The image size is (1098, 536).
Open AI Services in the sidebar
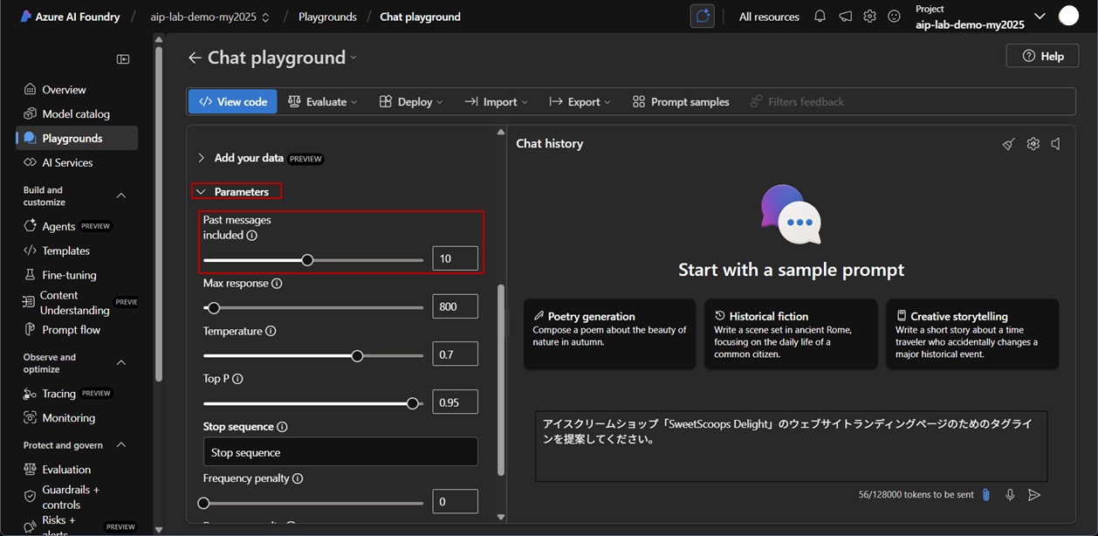pyautogui.click(x=67, y=162)
